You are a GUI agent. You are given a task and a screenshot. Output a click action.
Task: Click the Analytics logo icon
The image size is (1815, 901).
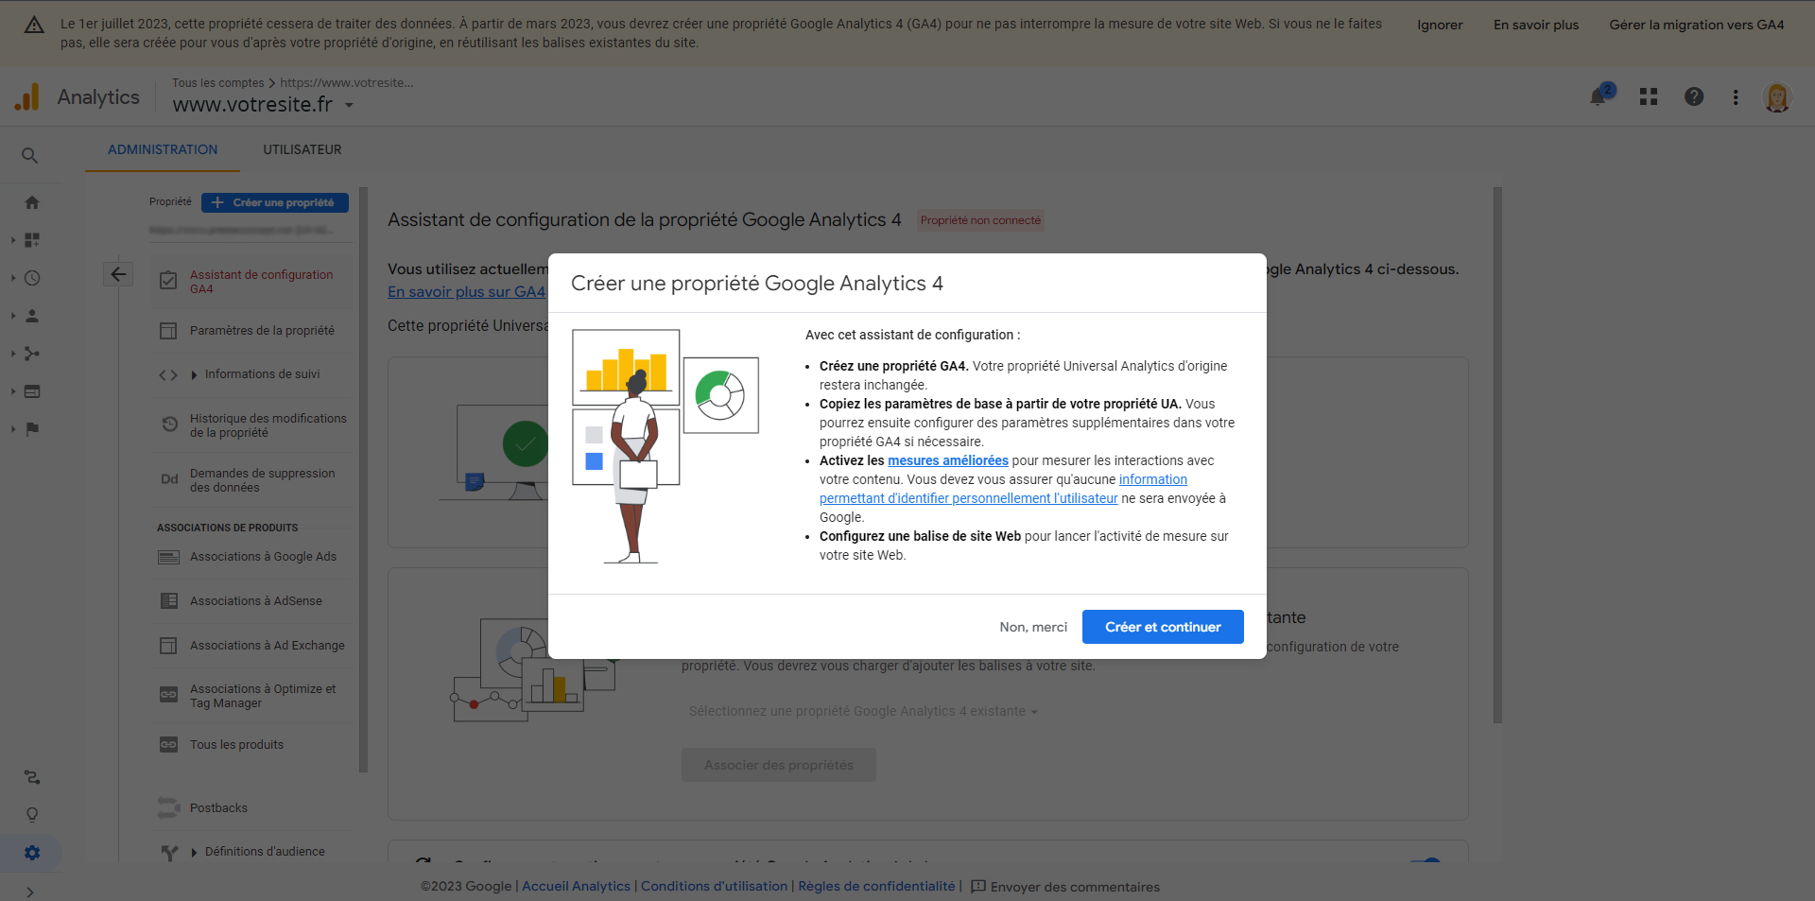coord(27,96)
